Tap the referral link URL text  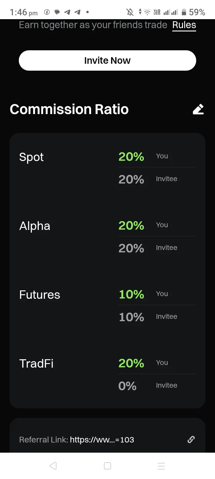click(102, 439)
